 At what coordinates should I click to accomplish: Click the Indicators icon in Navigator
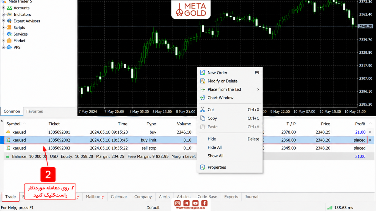pos(9,14)
